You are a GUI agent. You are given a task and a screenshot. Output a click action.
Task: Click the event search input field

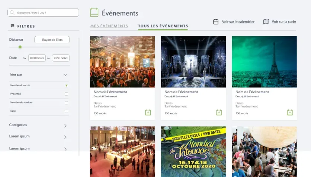tap(43, 13)
